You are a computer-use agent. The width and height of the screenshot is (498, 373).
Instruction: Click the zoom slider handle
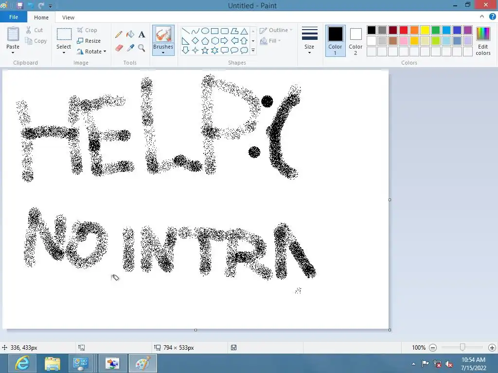coord(462,348)
